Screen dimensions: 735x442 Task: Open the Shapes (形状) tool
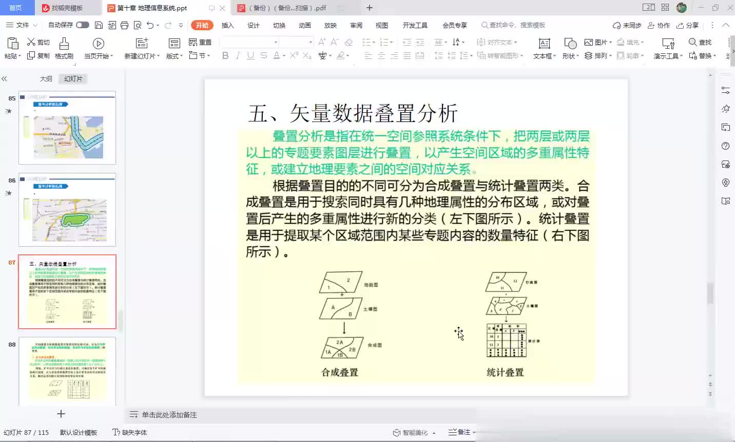coord(570,44)
